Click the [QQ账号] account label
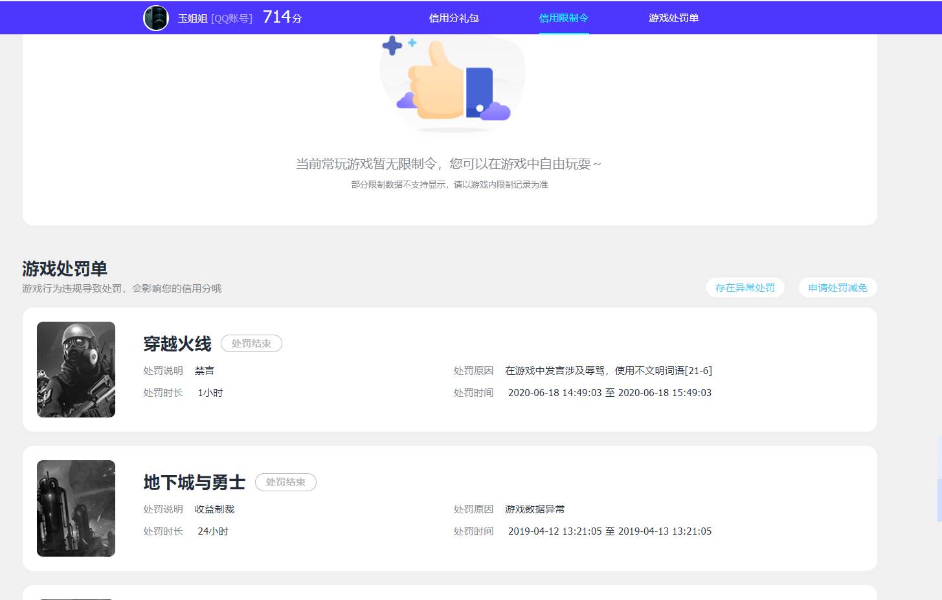 [x=230, y=17]
